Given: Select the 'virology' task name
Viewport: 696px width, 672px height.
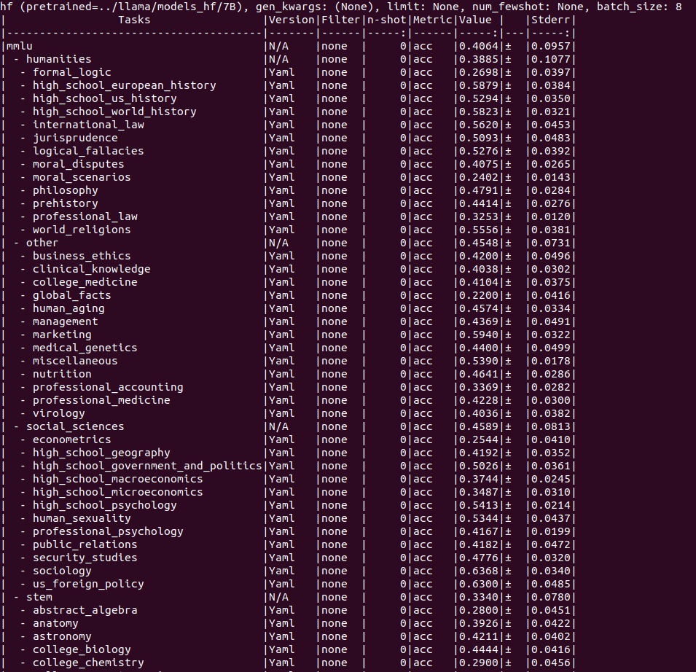Looking at the screenshot, I should (59, 414).
